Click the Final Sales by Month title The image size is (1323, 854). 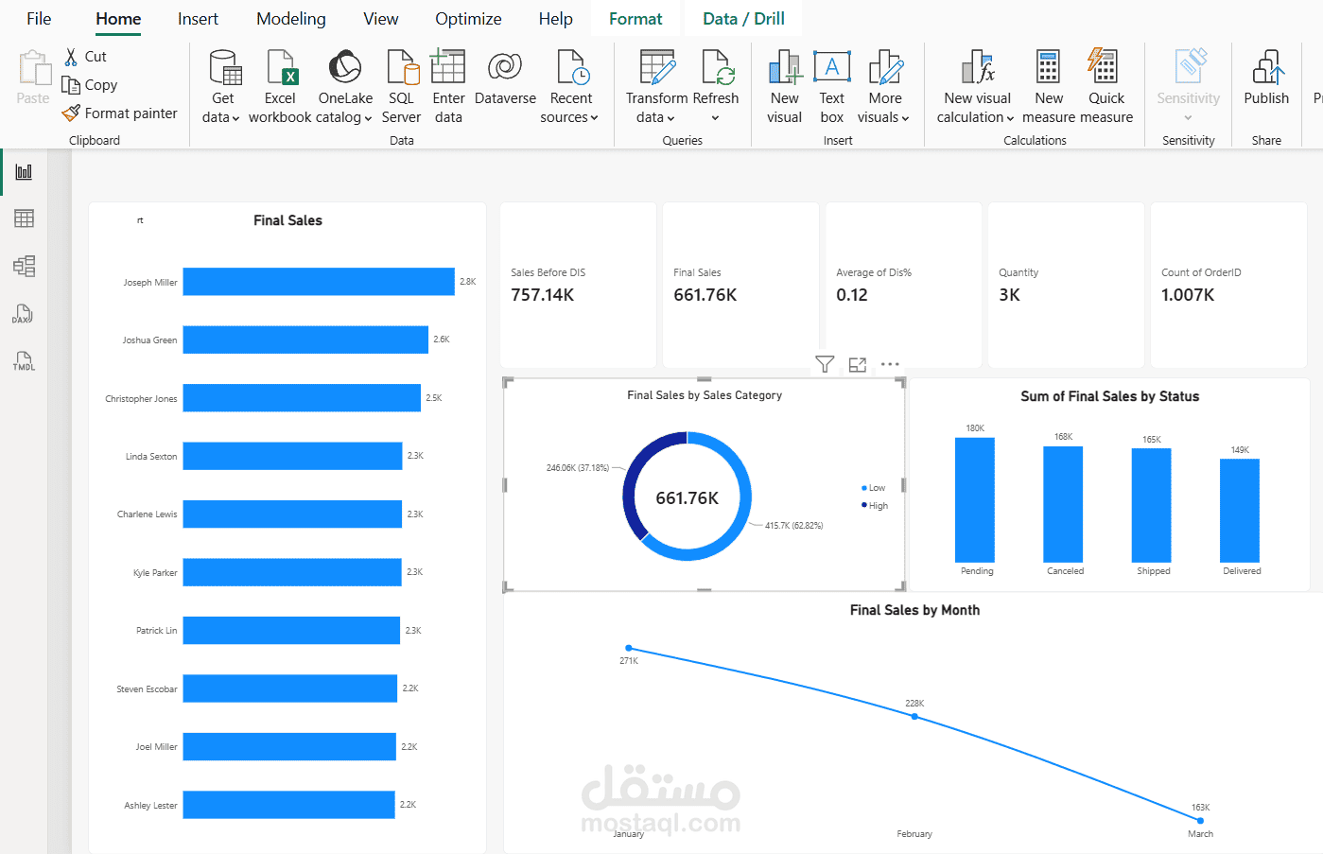[914, 610]
